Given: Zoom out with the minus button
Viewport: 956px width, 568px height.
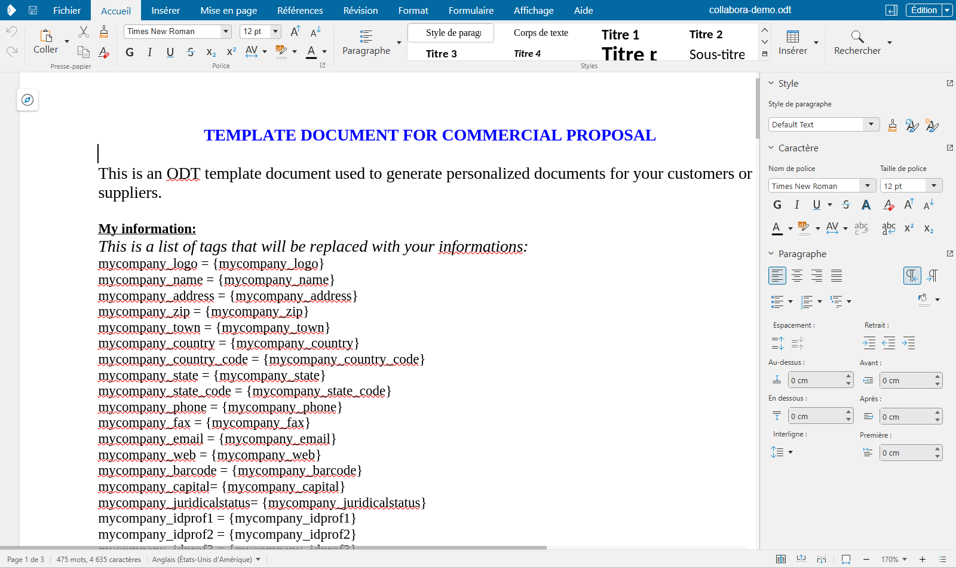Looking at the screenshot, I should click(x=866, y=560).
